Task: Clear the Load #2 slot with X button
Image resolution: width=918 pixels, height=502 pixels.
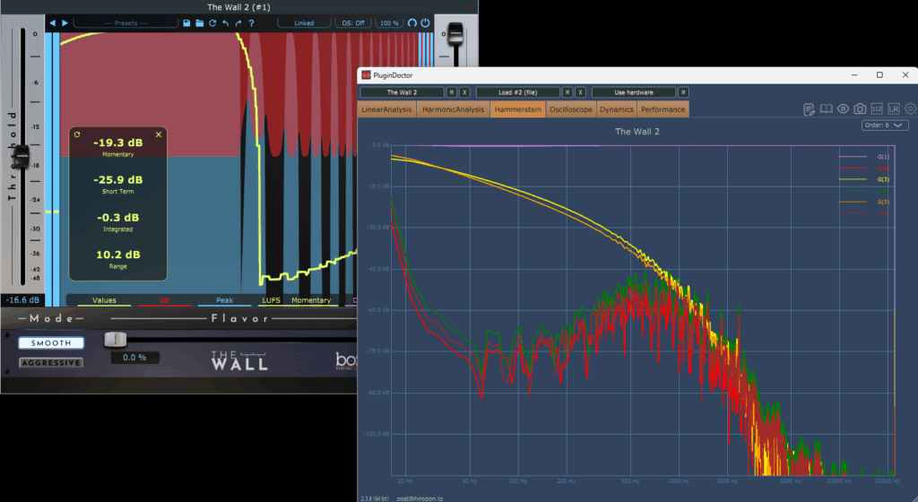Action: click(580, 92)
